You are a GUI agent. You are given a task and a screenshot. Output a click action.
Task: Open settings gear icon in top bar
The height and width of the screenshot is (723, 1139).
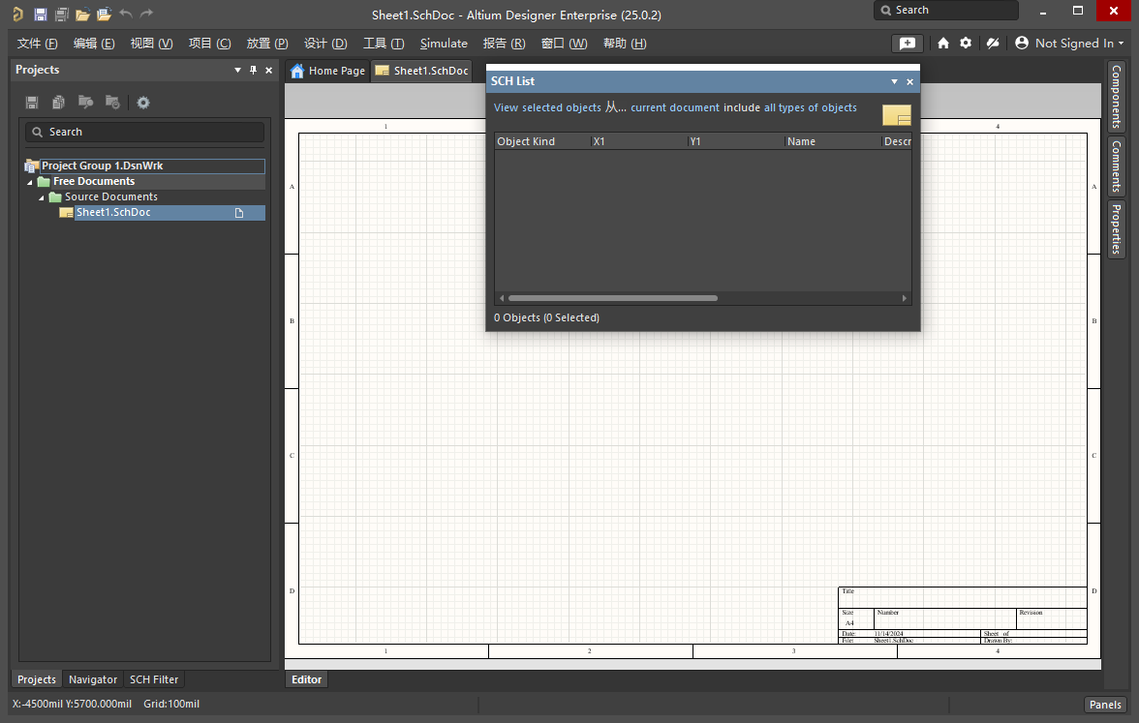click(966, 43)
